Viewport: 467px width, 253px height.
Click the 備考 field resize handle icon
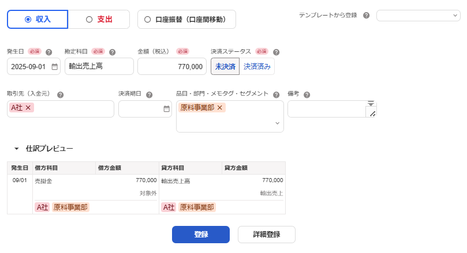[x=372, y=114]
